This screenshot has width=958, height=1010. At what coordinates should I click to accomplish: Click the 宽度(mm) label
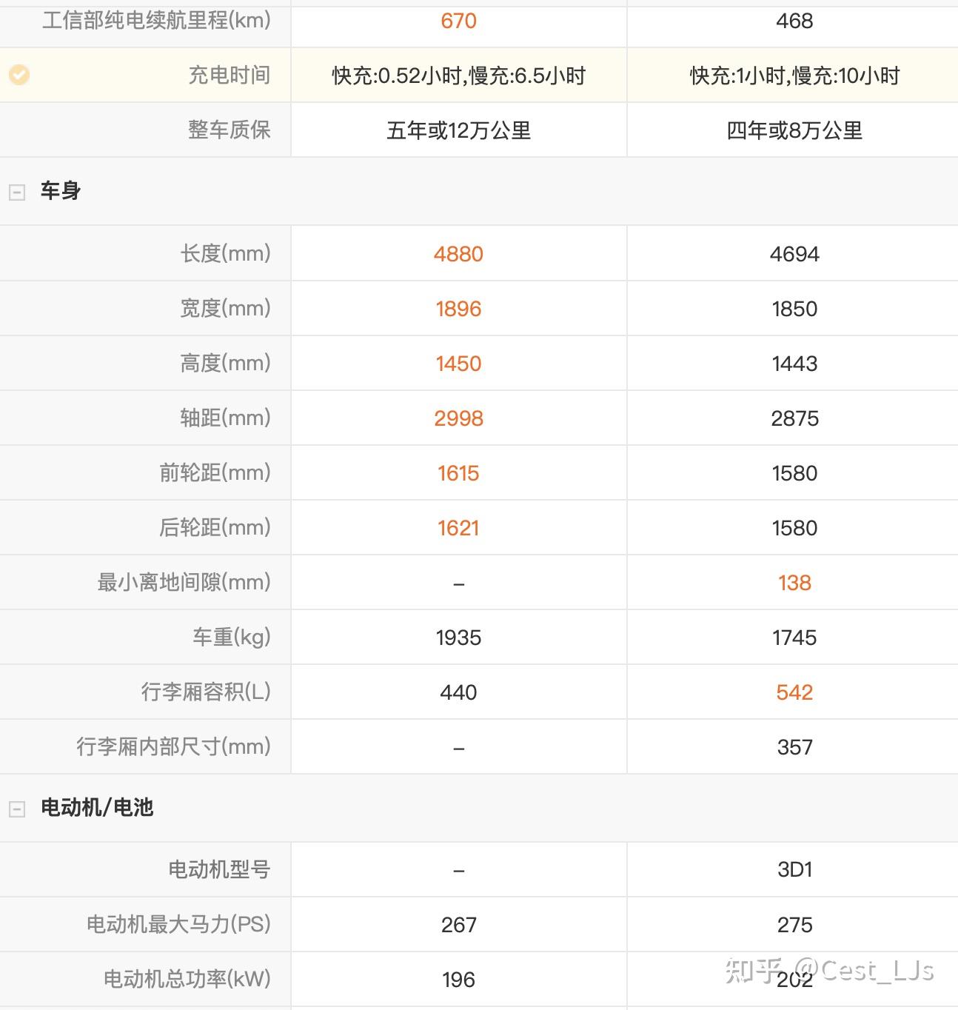(x=226, y=308)
